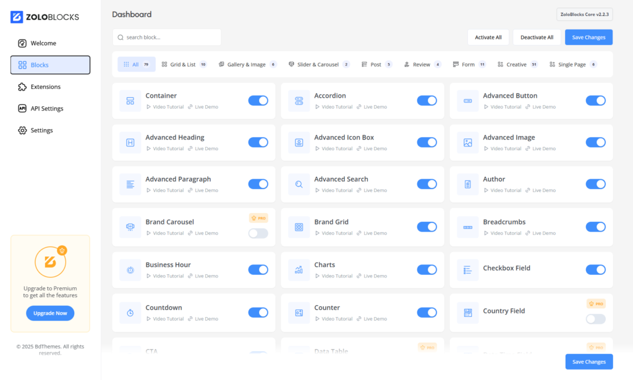Click the Accordion block icon
The image size is (633, 380).
click(299, 101)
